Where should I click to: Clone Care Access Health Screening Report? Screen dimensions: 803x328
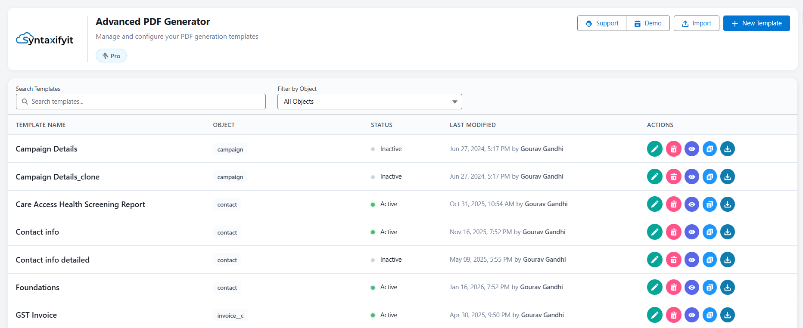click(x=710, y=204)
